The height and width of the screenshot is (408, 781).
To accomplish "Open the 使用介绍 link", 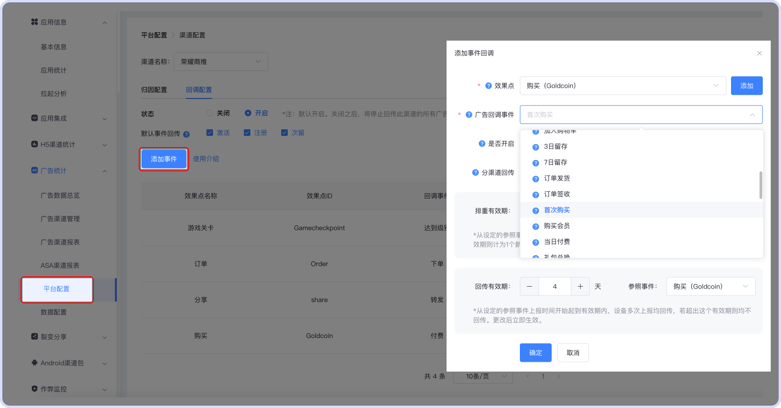I will point(206,159).
